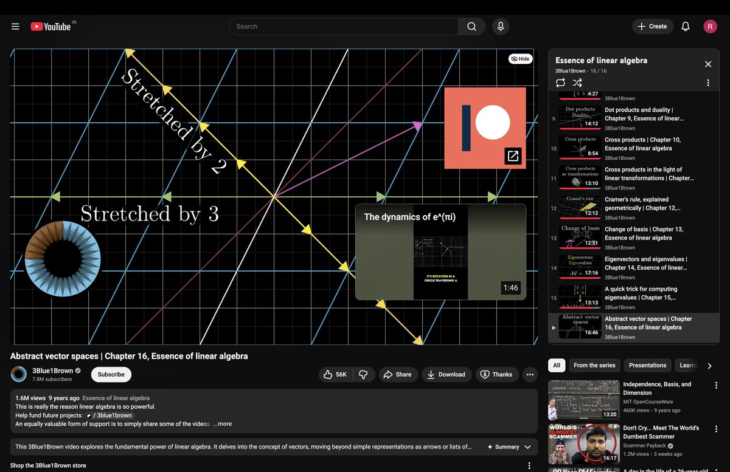The image size is (730, 472).
Task: Open options for Independence, Basis, and Dimension
Action: [716, 385]
